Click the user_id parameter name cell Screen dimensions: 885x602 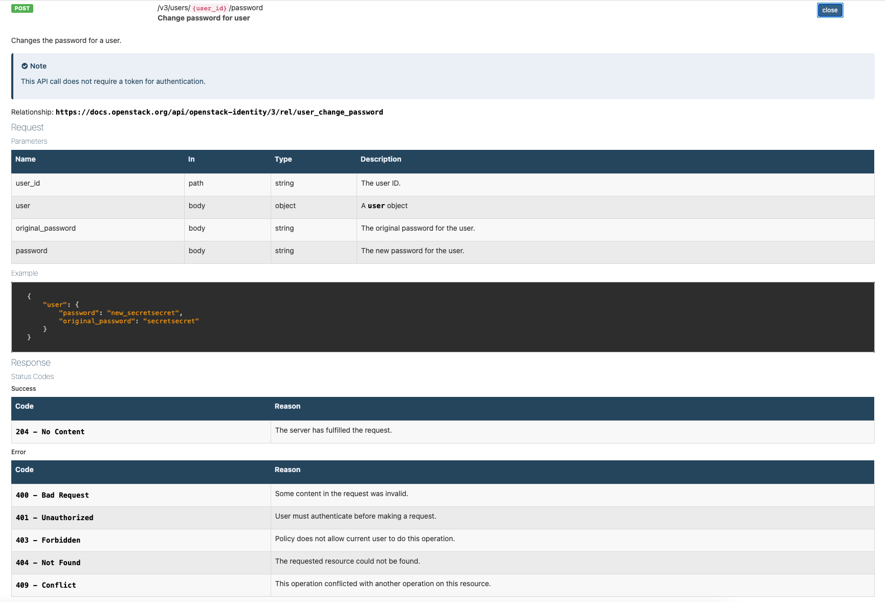[x=28, y=183]
